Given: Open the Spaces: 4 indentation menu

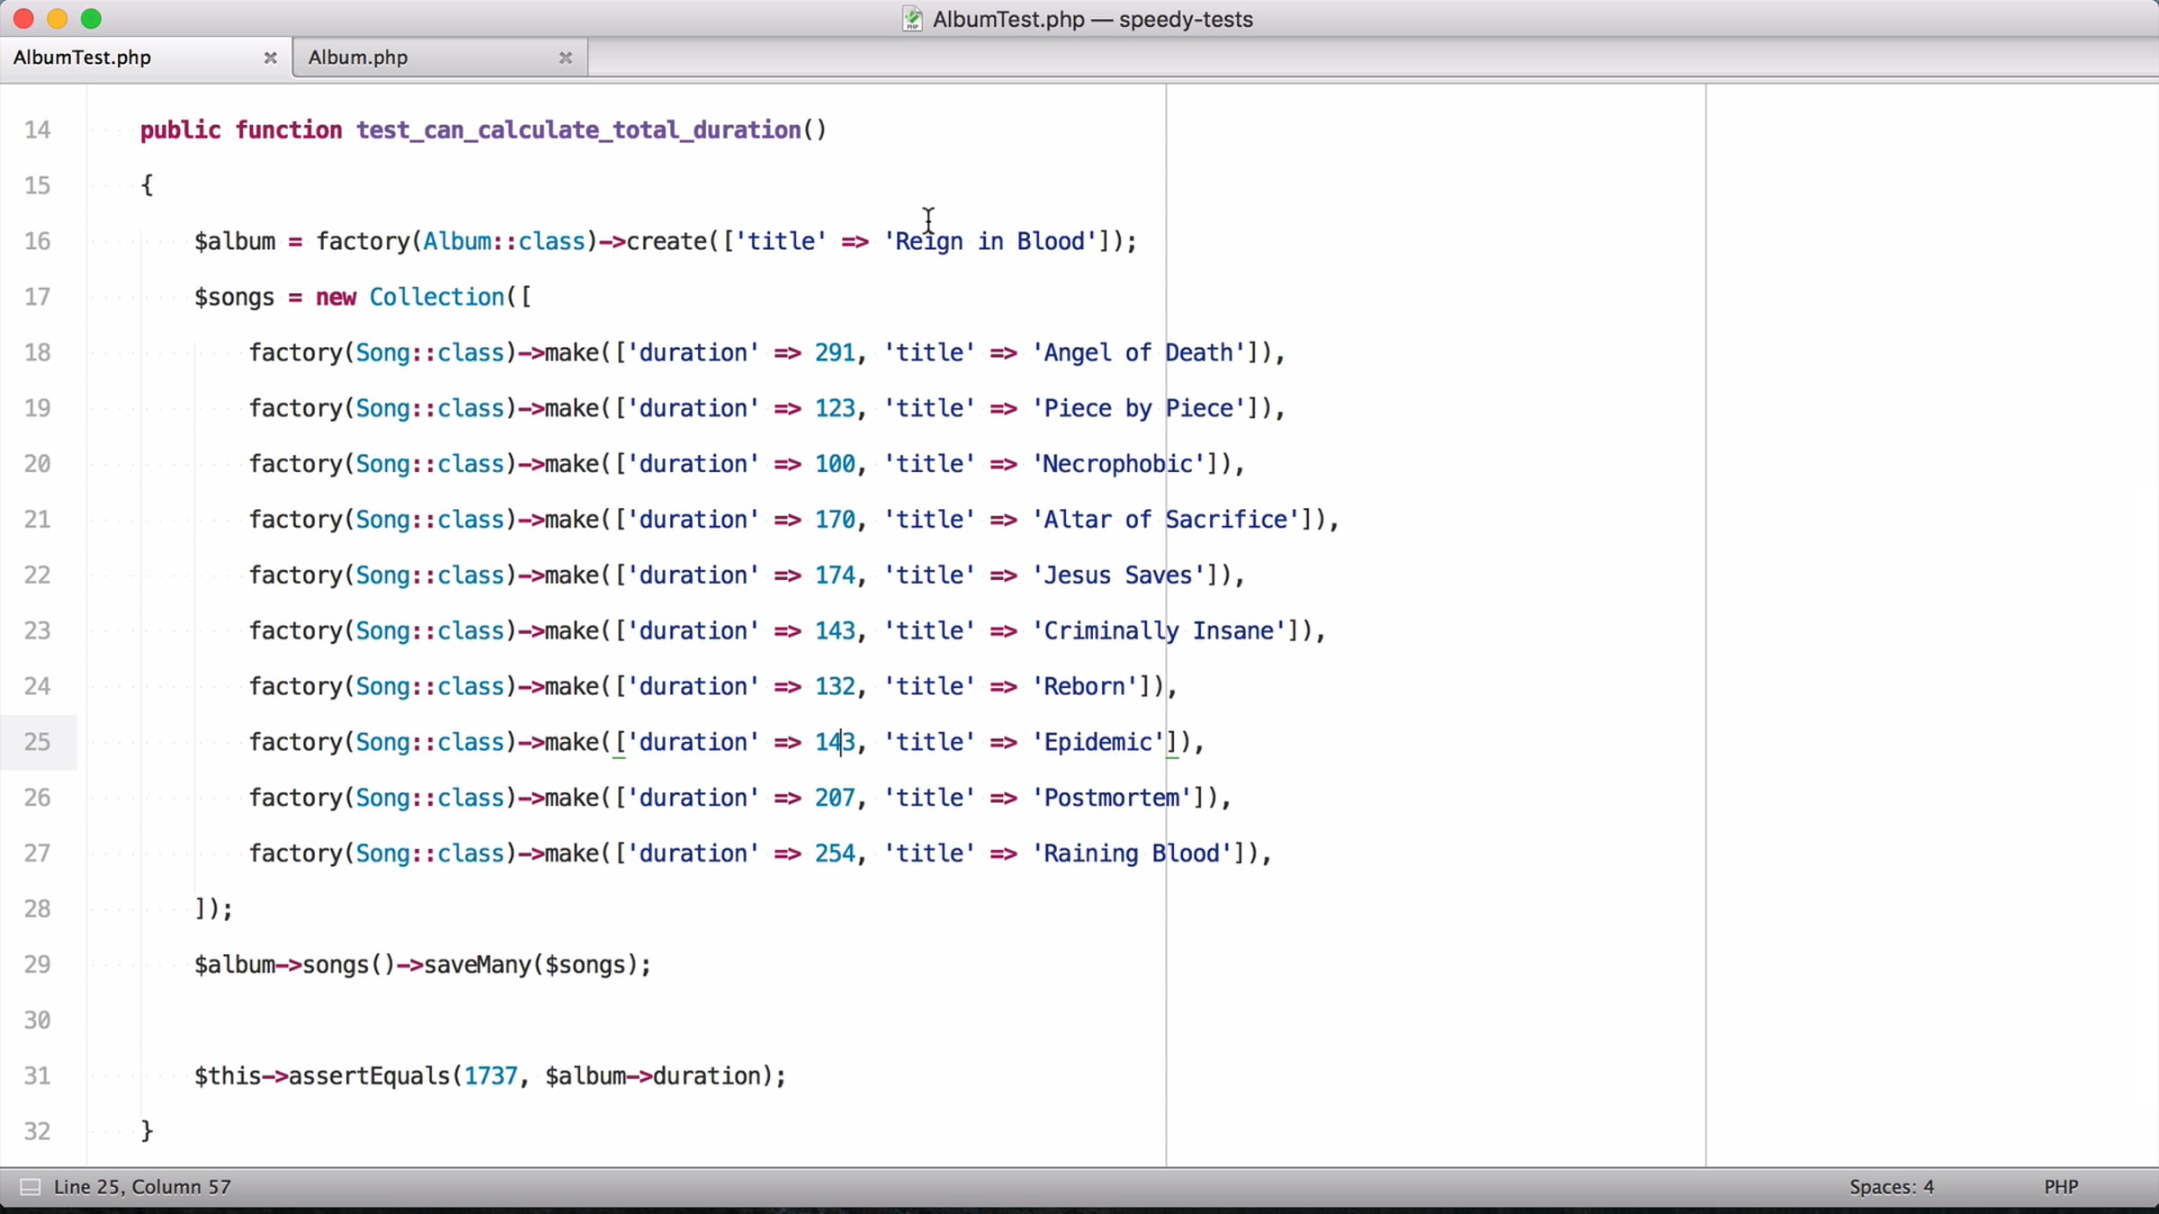Looking at the screenshot, I should (1891, 1187).
